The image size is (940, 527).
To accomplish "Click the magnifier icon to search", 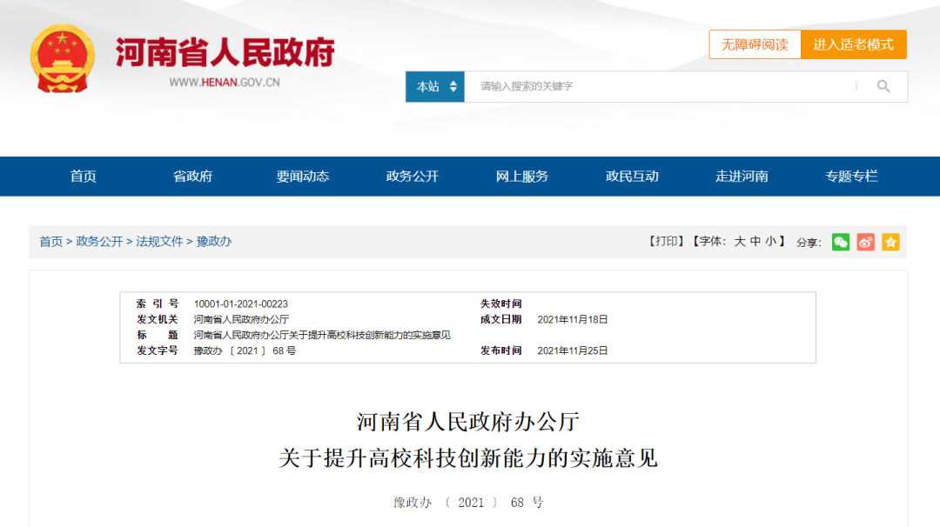I will 883,87.
